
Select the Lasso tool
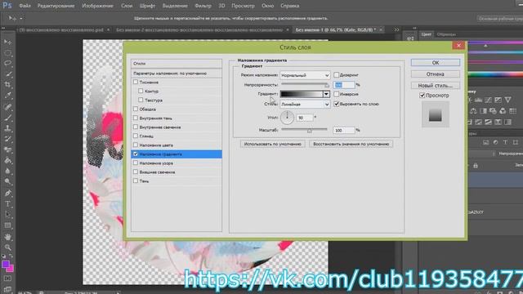[x=7, y=64]
